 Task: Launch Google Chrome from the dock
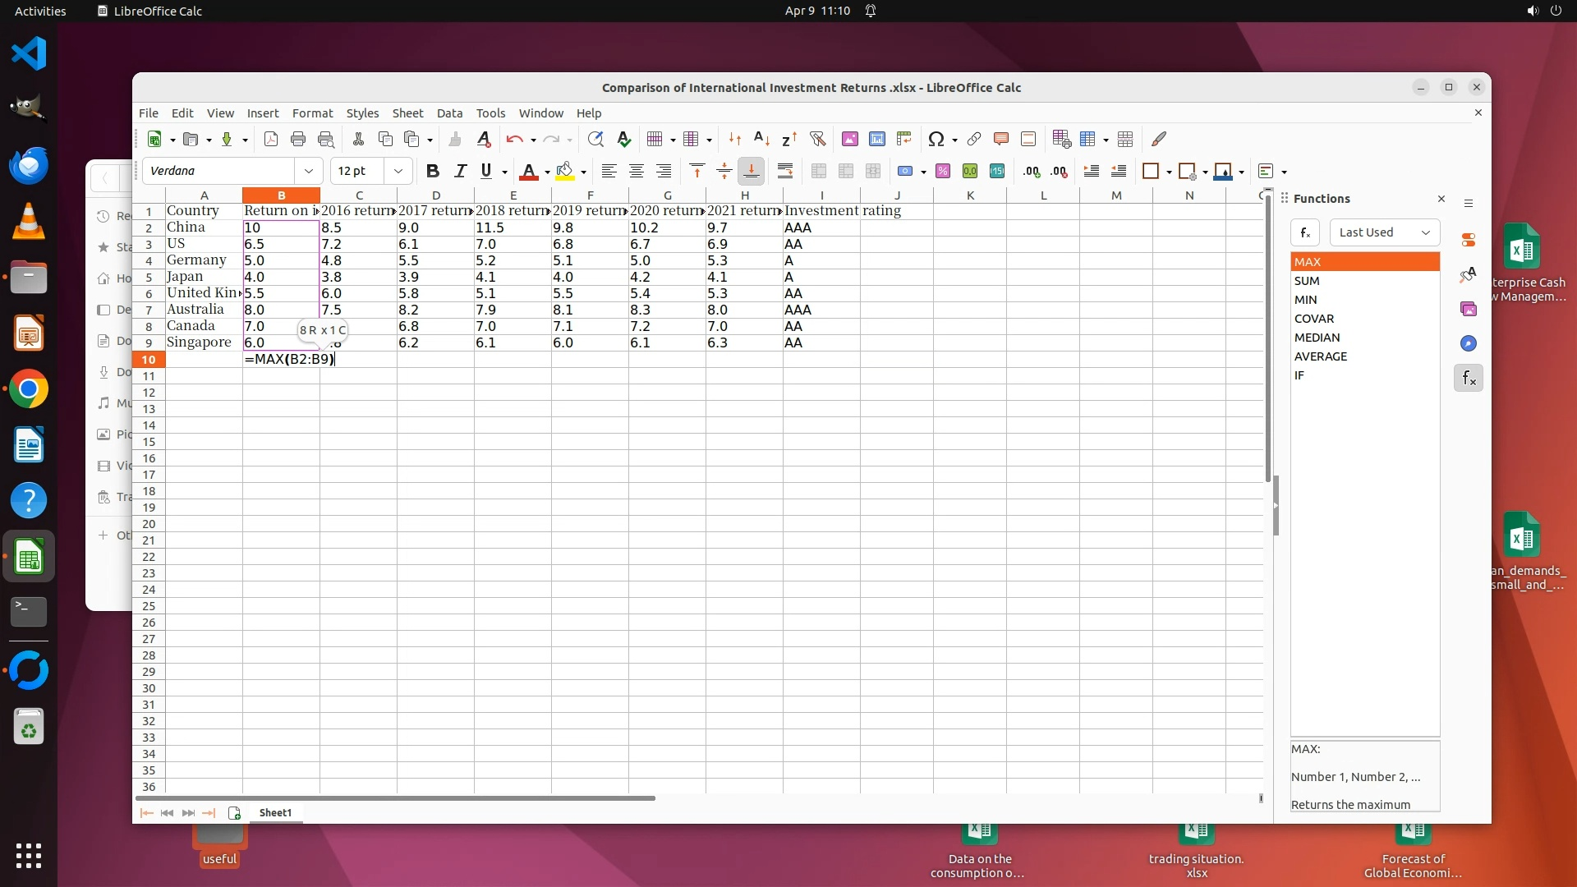(x=29, y=389)
